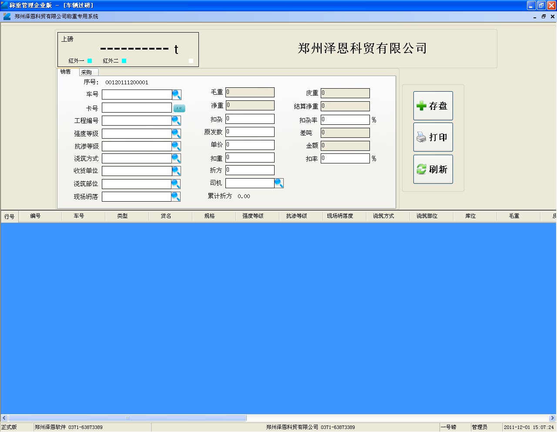Image resolution: width=557 pixels, height=432 pixels.
Task: Click the scrollbar right arrow
Action: pyautogui.click(x=553, y=418)
